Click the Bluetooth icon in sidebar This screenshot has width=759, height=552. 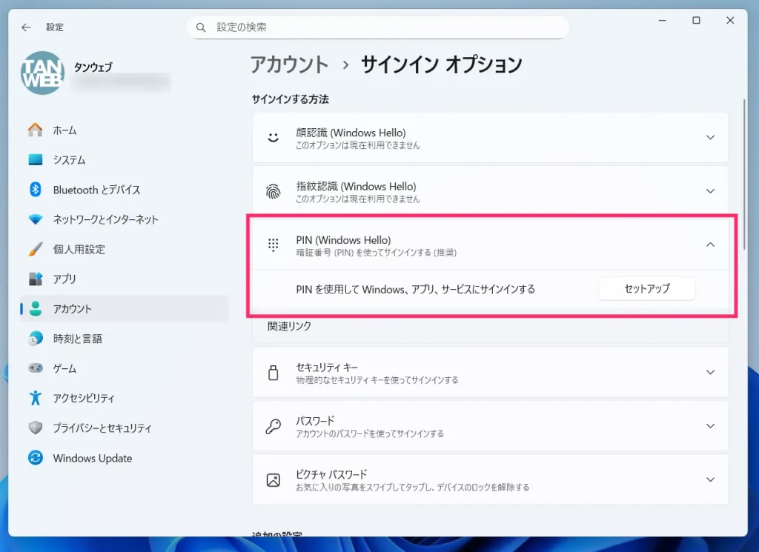tap(36, 190)
